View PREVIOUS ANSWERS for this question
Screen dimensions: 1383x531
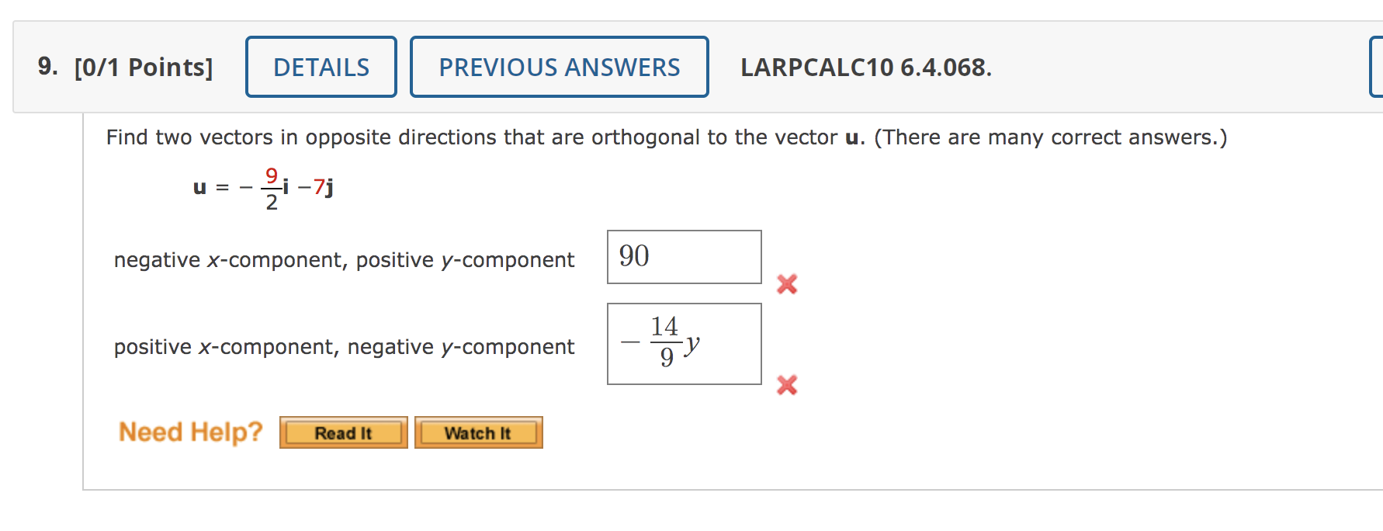560,68
